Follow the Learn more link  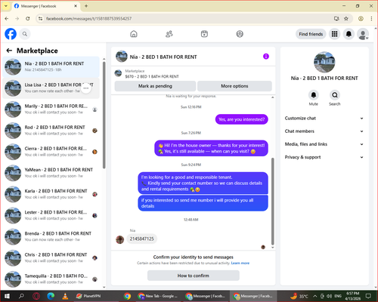(x=240, y=263)
